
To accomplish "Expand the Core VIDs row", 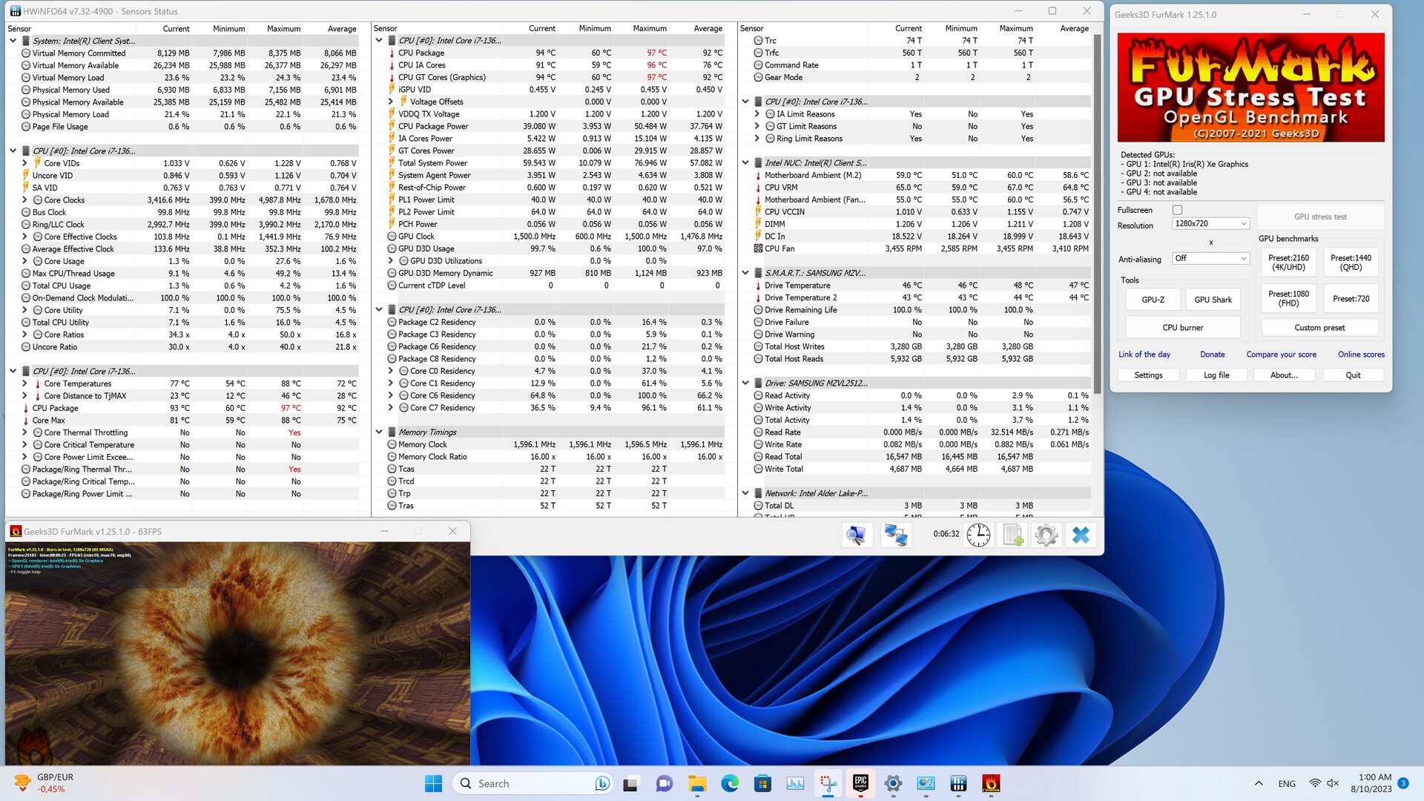I will (x=24, y=163).
